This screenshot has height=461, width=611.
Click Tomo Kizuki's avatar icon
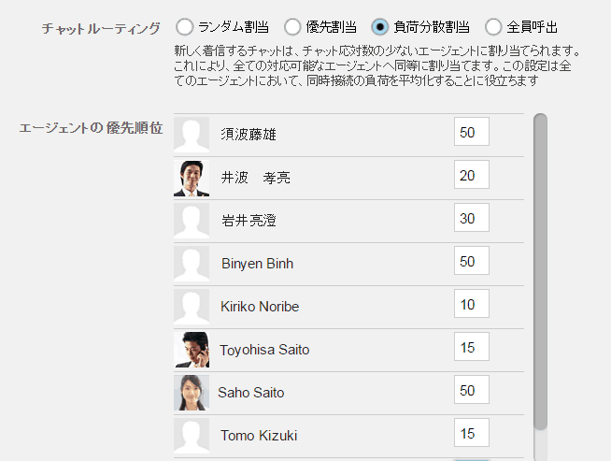[x=192, y=436]
